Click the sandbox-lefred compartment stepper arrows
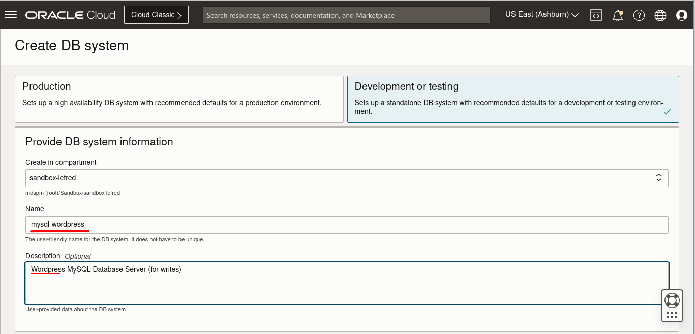 tap(658, 178)
